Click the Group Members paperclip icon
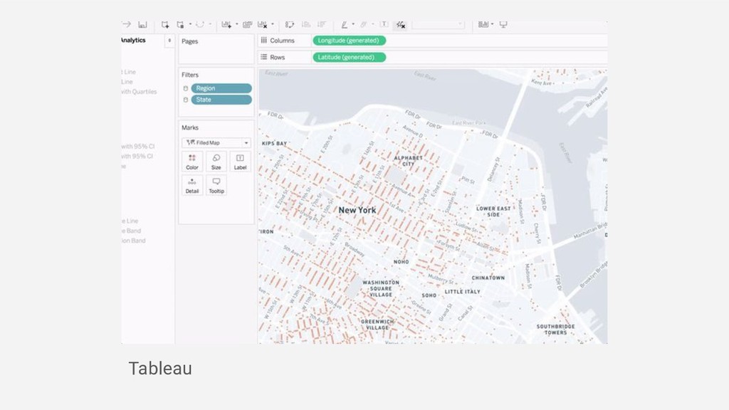Viewport: 729px width, 410px height. click(364, 24)
